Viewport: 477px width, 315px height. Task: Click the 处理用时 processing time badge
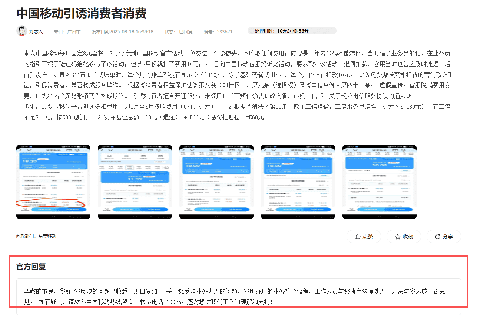point(292,31)
